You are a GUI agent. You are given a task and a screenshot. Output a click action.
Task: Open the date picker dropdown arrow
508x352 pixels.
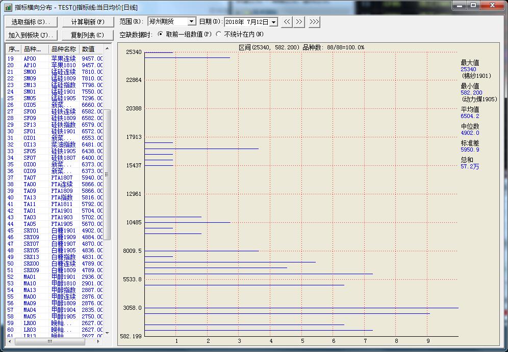(274, 22)
